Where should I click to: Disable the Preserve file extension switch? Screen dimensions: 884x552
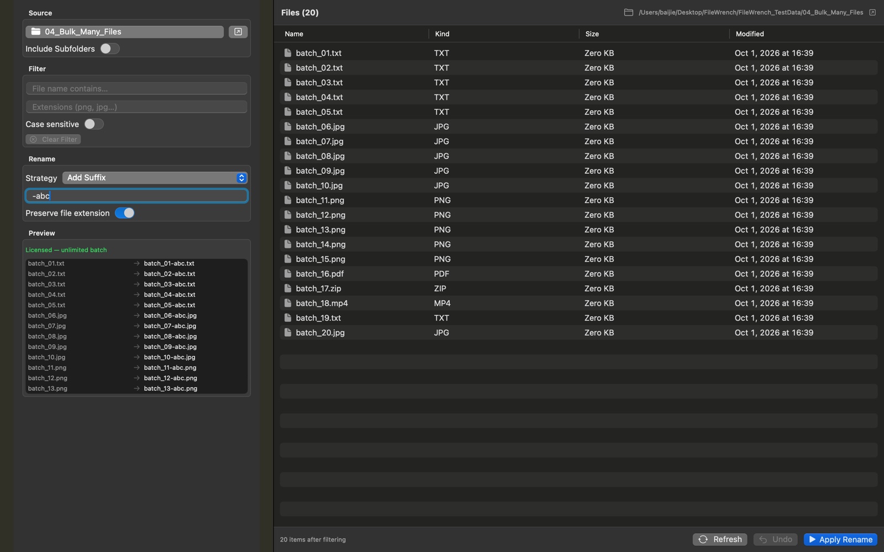click(x=125, y=213)
